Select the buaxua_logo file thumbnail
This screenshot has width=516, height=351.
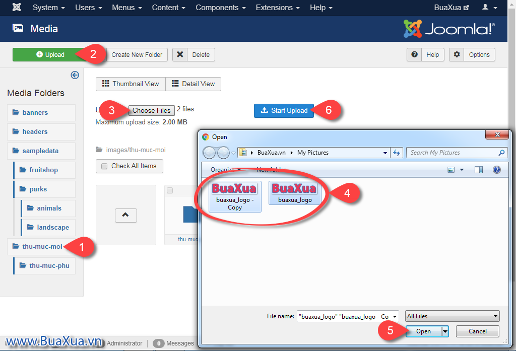pyautogui.click(x=295, y=193)
